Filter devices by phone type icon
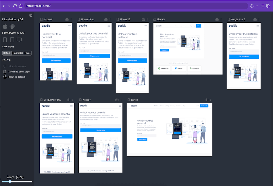 click(5, 40)
